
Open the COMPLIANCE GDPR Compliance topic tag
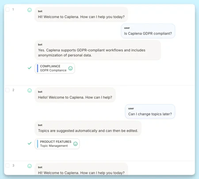(x=55, y=68)
